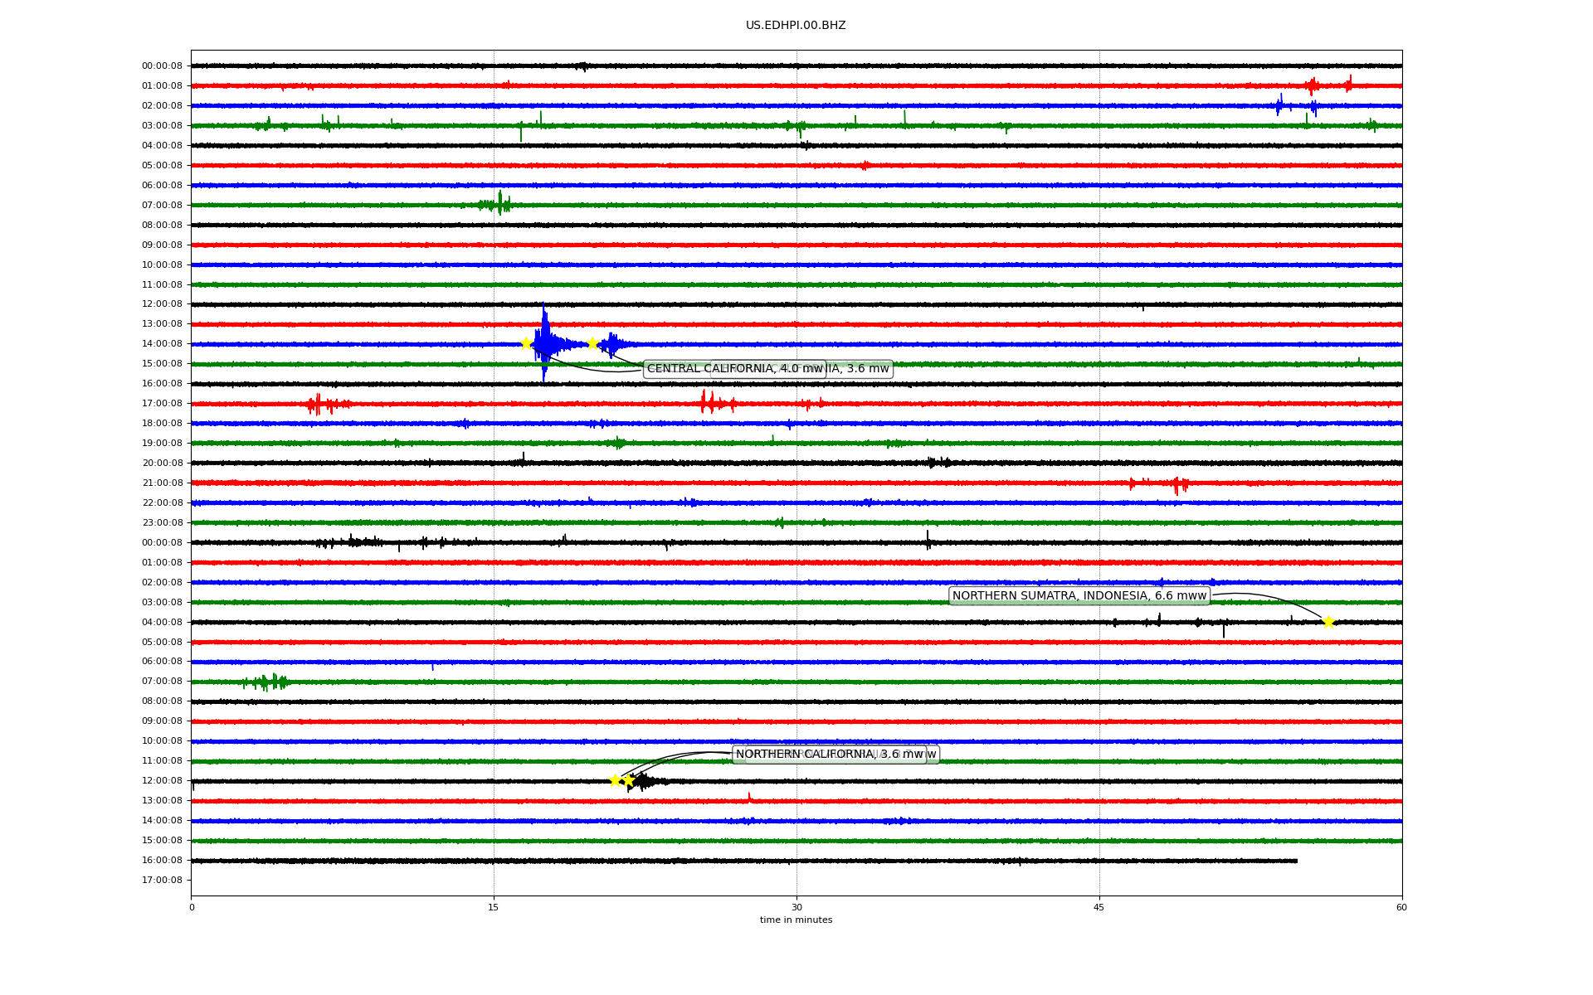Click the left yellow star on the bottom 12:00:08 black trace
This screenshot has height=995, width=1593.
tap(615, 780)
